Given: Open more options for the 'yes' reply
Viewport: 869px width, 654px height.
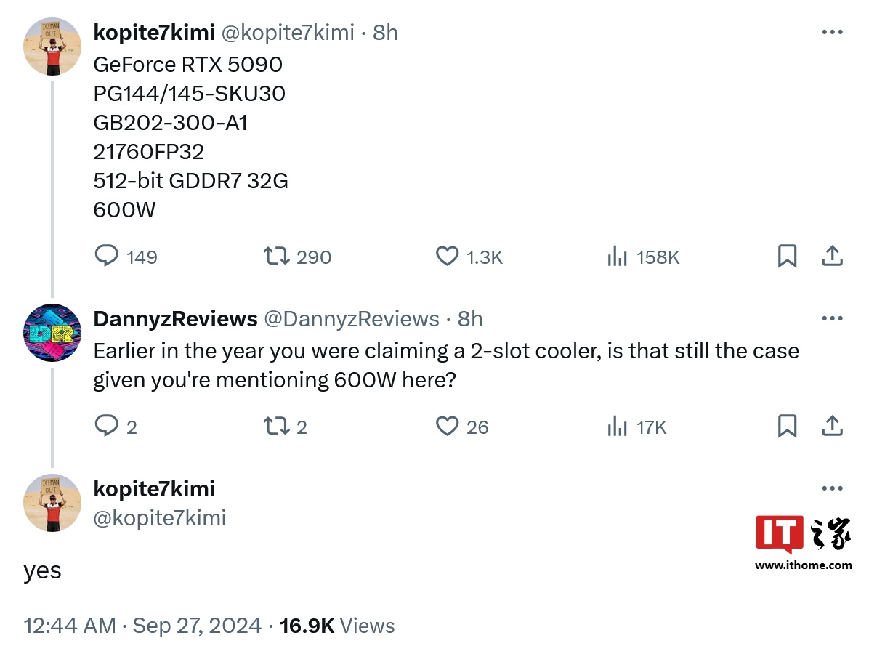Looking at the screenshot, I should (832, 488).
